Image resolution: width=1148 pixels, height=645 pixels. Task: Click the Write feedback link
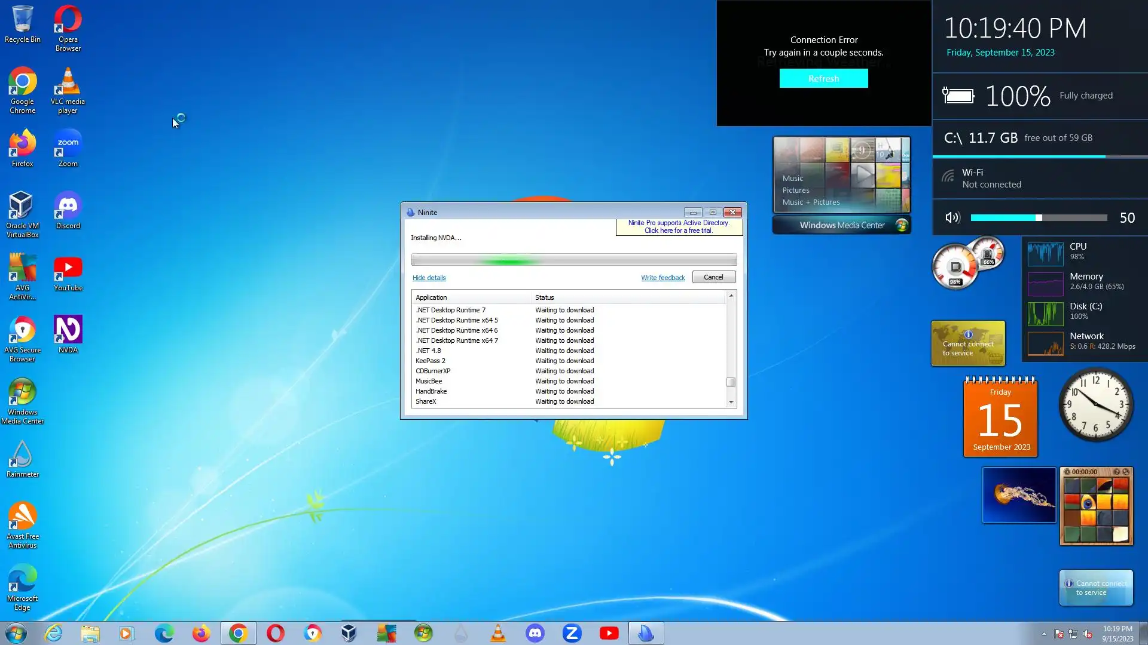662,278
